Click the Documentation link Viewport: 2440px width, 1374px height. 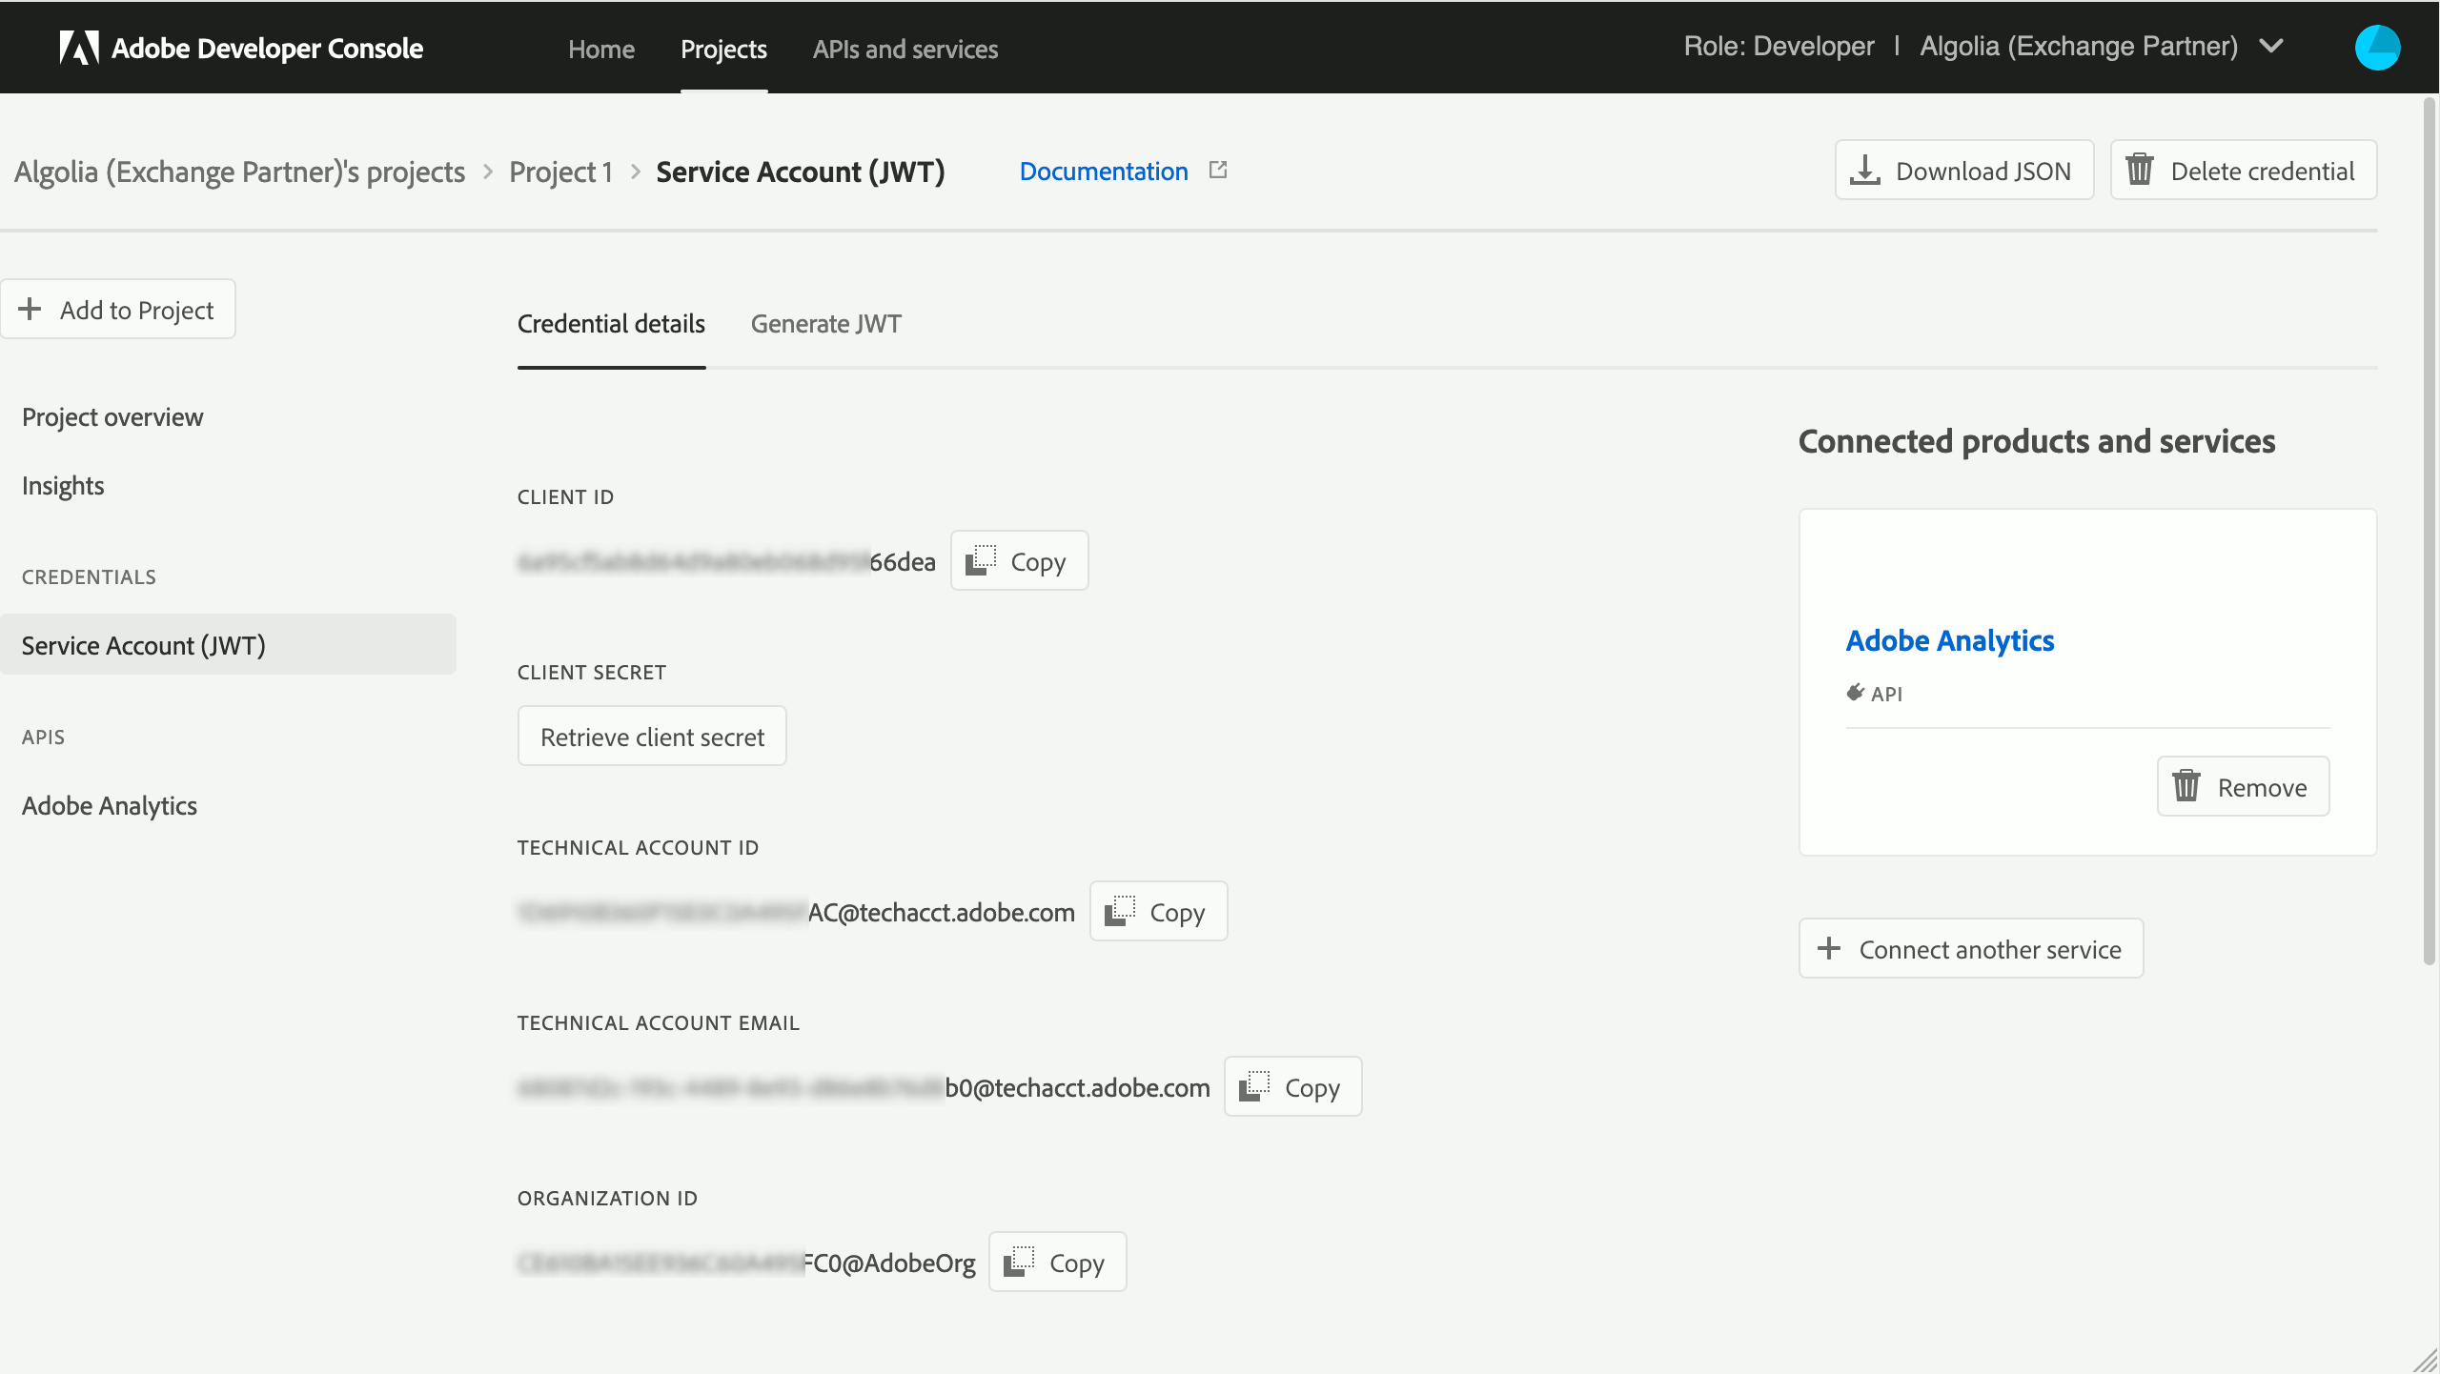(x=1104, y=172)
